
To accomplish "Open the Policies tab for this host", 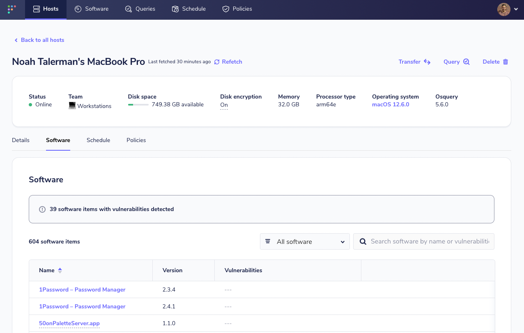I will click(x=136, y=140).
